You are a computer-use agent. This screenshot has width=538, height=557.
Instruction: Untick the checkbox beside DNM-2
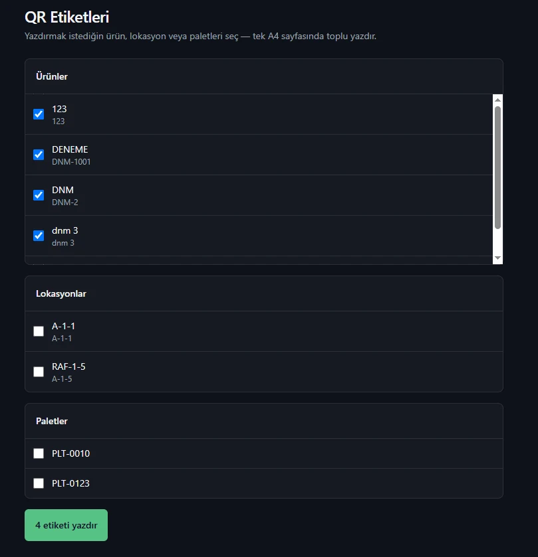(39, 195)
